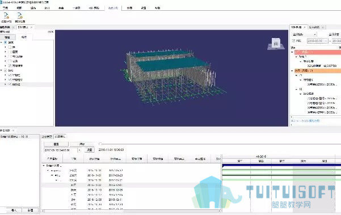Collapse the first root node in the model tree
Screen dimensions: 341x215
point(2,43)
